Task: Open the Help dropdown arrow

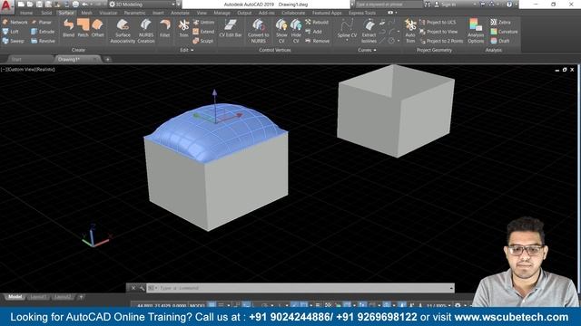Action: (516, 5)
